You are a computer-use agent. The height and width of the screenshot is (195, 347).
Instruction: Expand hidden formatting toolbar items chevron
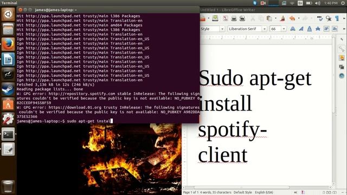click(x=344, y=29)
